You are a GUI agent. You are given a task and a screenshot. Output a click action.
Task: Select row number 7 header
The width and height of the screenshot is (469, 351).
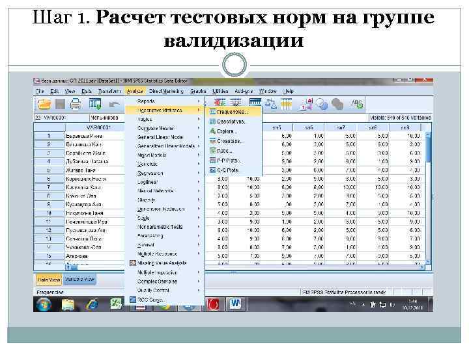click(49, 187)
